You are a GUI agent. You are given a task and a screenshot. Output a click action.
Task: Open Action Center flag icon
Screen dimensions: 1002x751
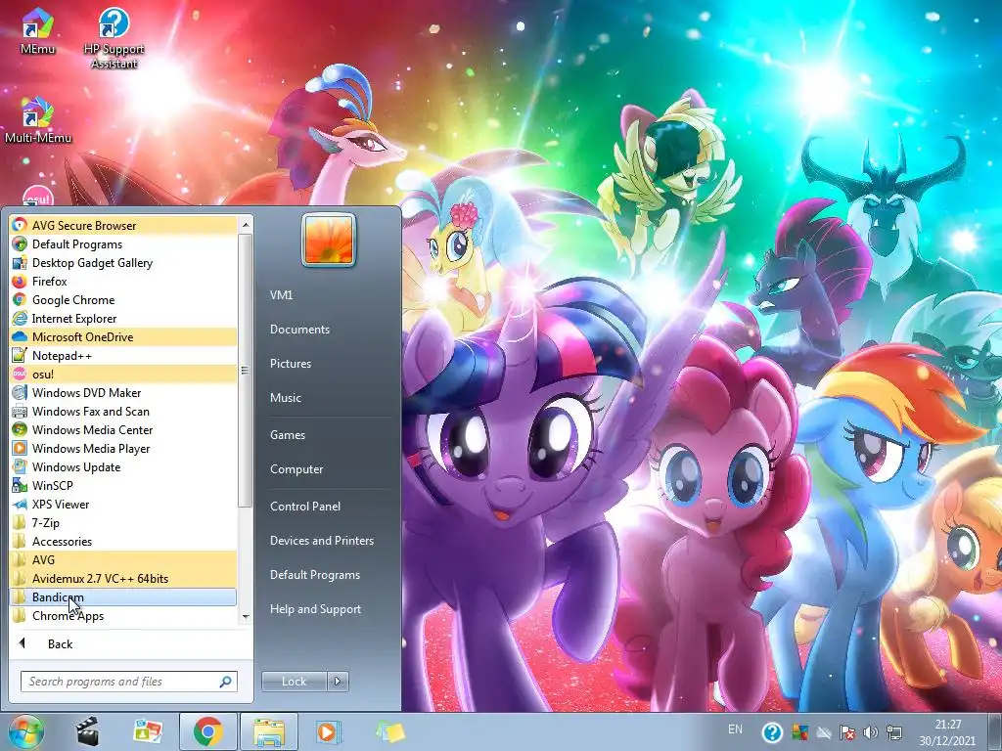coord(847,732)
